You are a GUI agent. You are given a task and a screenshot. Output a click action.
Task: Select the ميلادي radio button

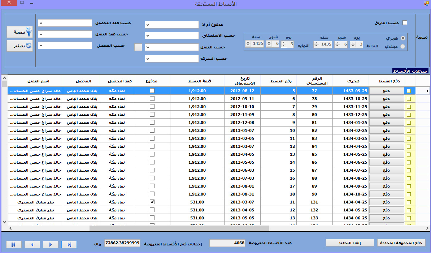403,47
